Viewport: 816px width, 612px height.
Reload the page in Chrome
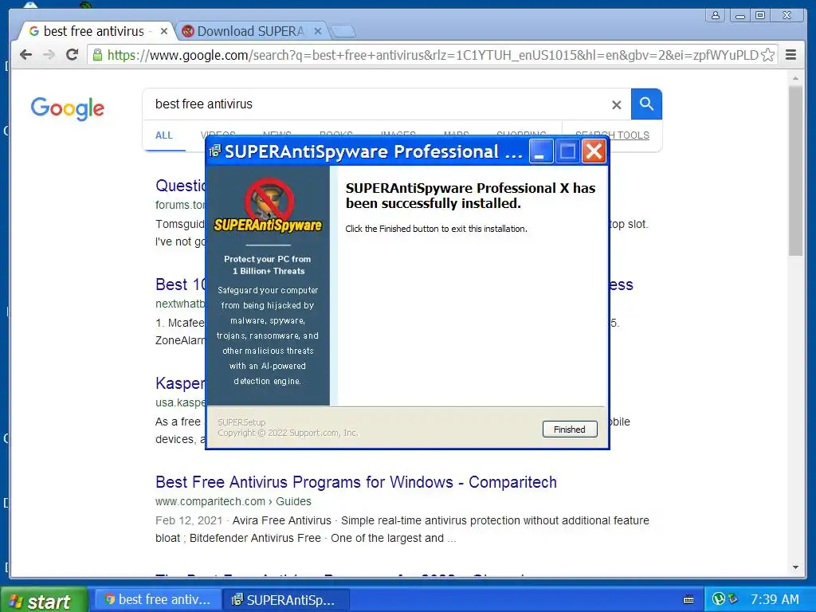tap(72, 55)
